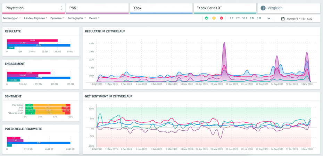Open the Länder/ Regionen filter dropdown
This screenshot has width=323, height=156.
pos(36,18)
